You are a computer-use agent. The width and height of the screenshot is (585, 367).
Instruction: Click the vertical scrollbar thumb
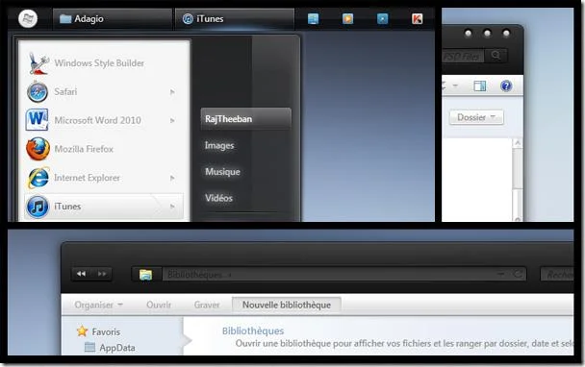(517, 168)
